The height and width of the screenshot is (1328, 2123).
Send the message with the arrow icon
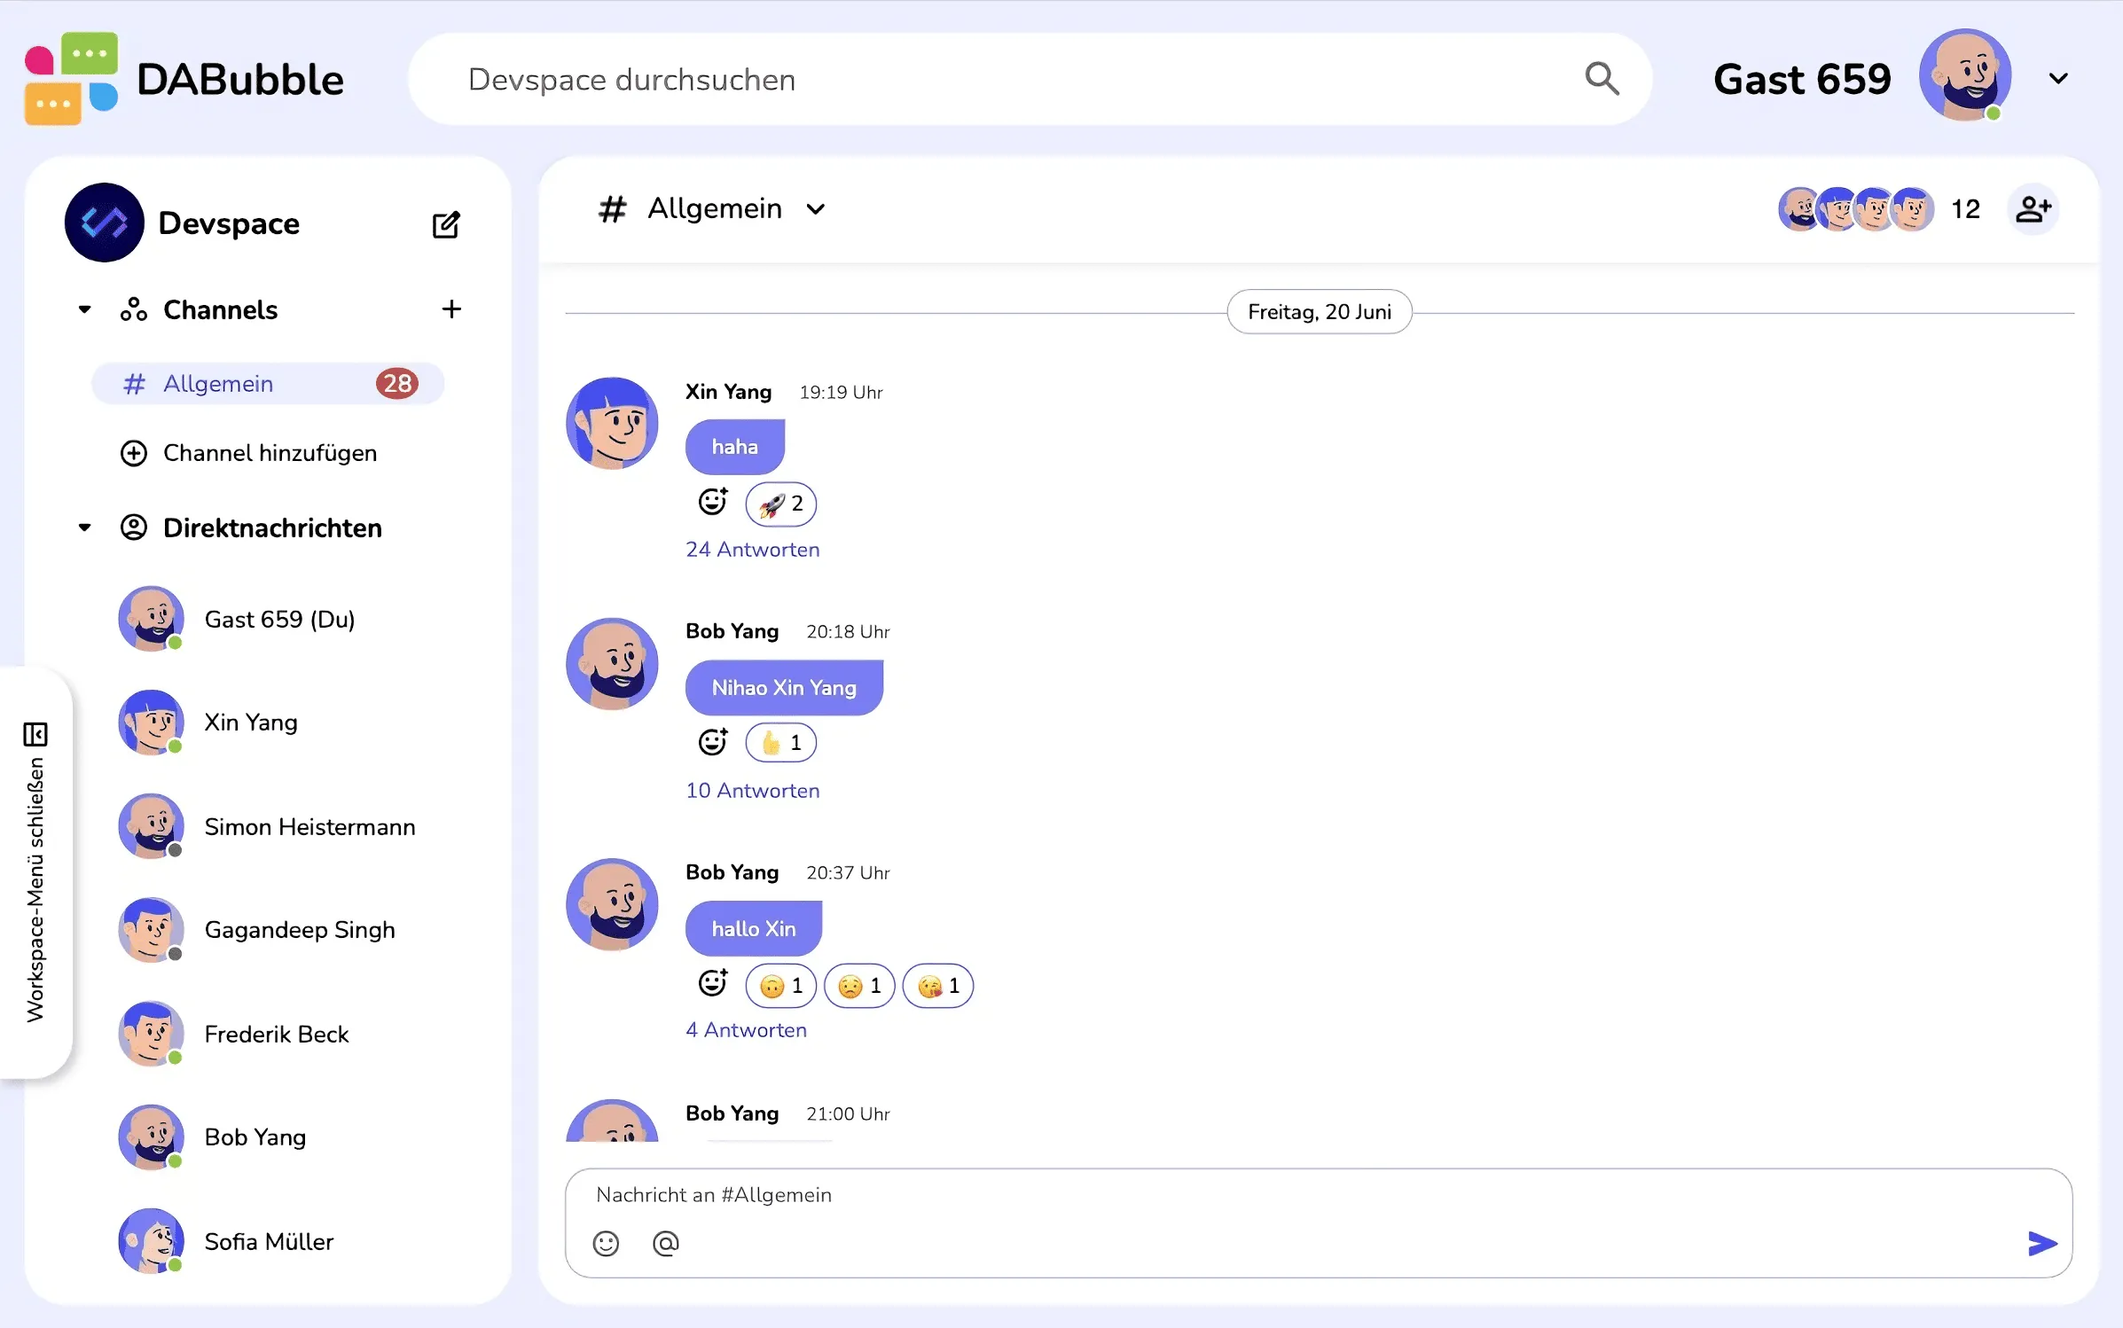click(x=2041, y=1243)
